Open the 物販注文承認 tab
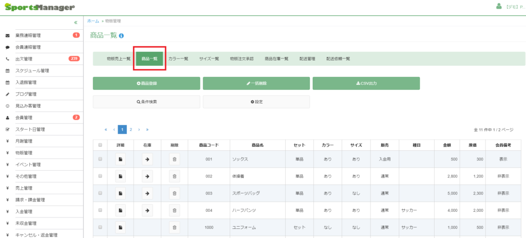The width and height of the screenshot is (526, 238). tap(241, 58)
